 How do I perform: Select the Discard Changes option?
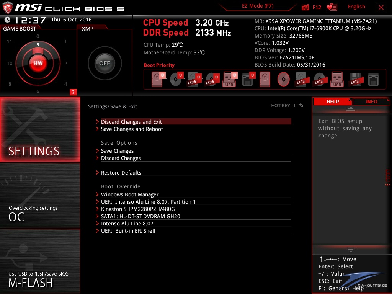(196, 158)
